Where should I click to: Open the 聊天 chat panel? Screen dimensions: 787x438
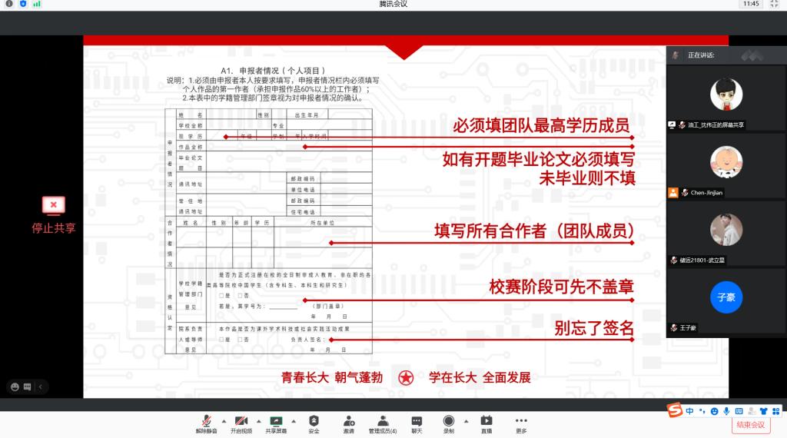click(417, 421)
